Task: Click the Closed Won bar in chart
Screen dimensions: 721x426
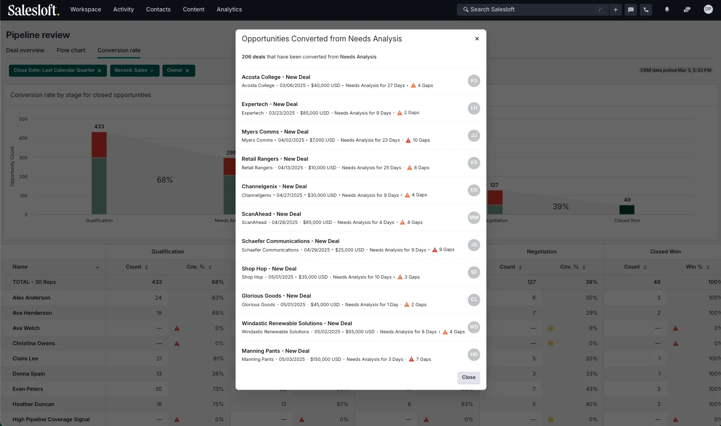Action: tap(627, 210)
